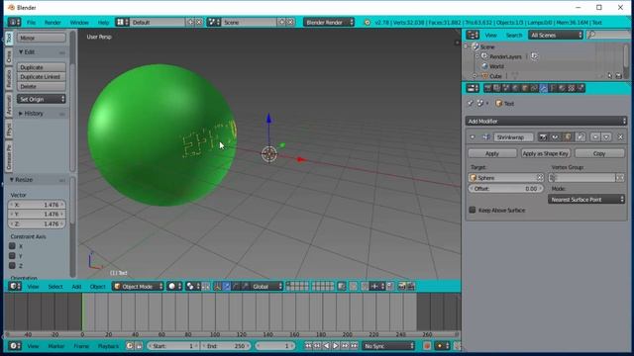Move Shrinkwrap modifier down in stack
Image resolution: width=634 pixels, height=356 pixels.
pyautogui.click(x=605, y=137)
